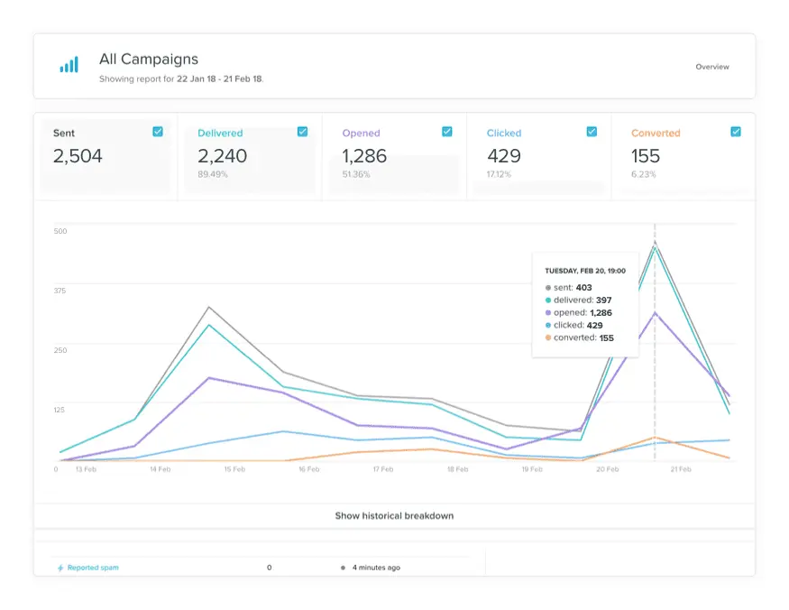This screenshot has height=610, width=789.
Task: Open the Overview tab
Action: (x=712, y=66)
